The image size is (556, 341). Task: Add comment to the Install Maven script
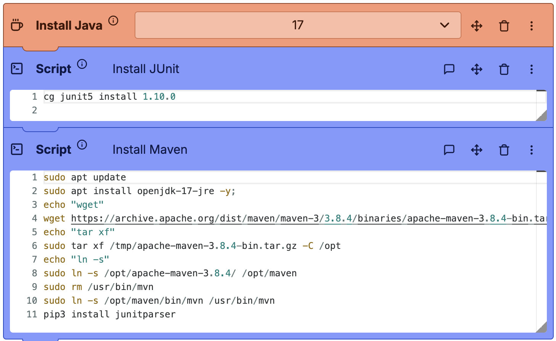pyautogui.click(x=449, y=150)
